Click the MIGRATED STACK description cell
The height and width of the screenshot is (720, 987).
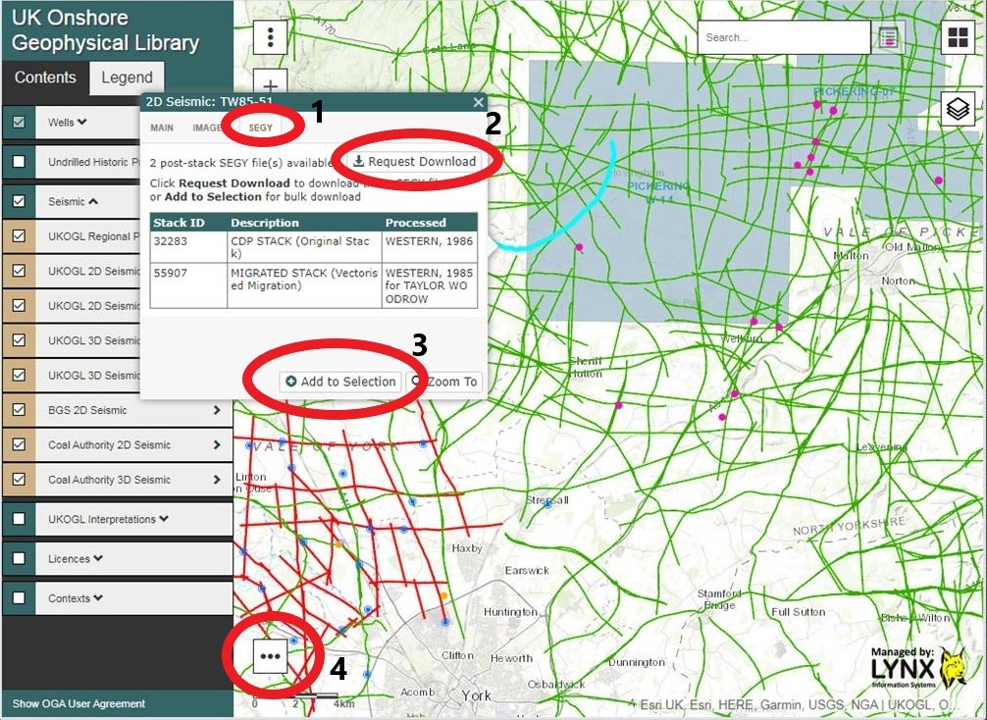pyautogui.click(x=304, y=285)
